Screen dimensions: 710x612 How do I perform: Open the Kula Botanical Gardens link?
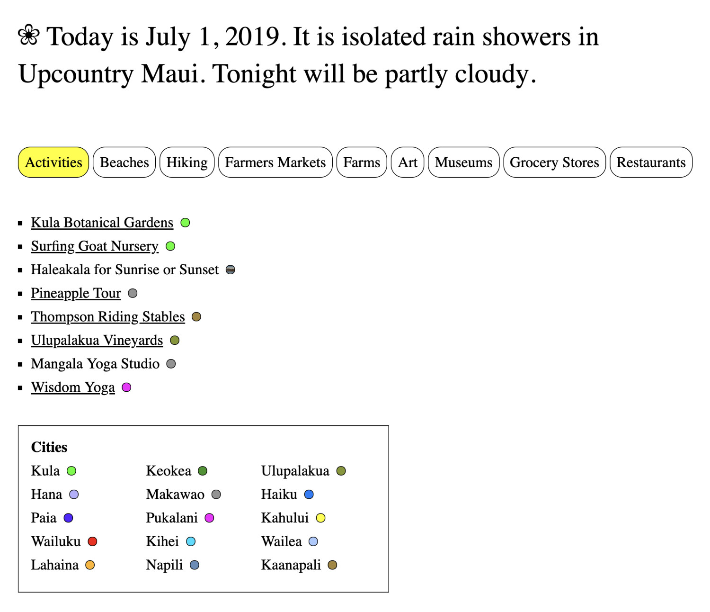click(102, 223)
